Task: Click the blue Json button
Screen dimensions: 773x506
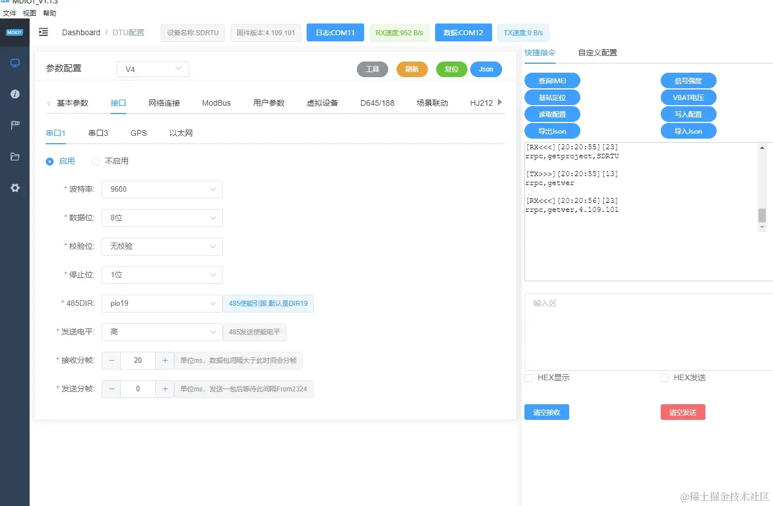Action: tap(486, 69)
